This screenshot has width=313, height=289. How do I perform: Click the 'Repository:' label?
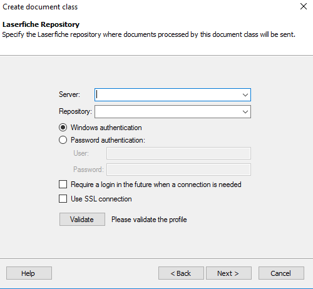pyautogui.click(x=75, y=111)
